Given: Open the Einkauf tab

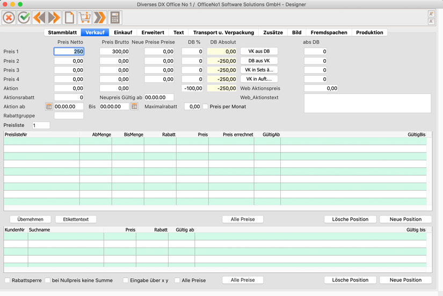Looking at the screenshot, I should coord(123,33).
